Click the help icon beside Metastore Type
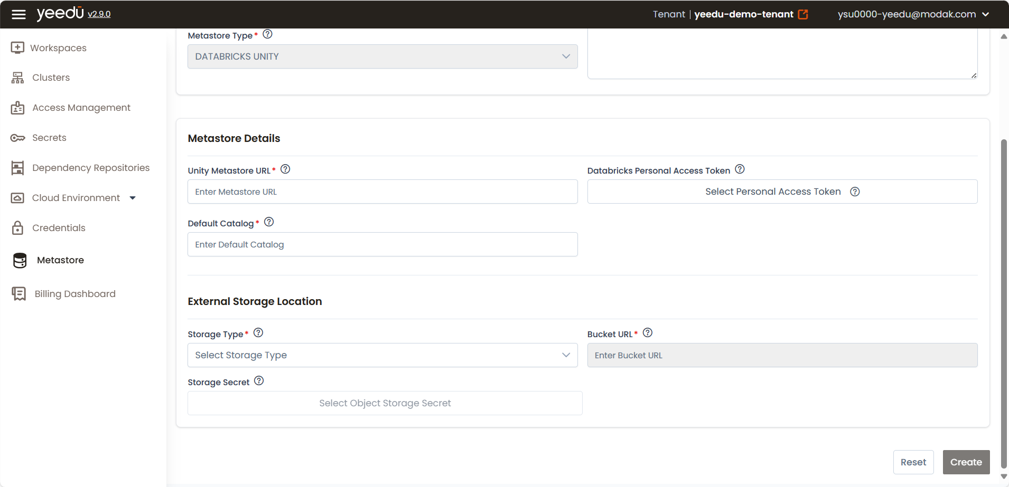 click(268, 34)
